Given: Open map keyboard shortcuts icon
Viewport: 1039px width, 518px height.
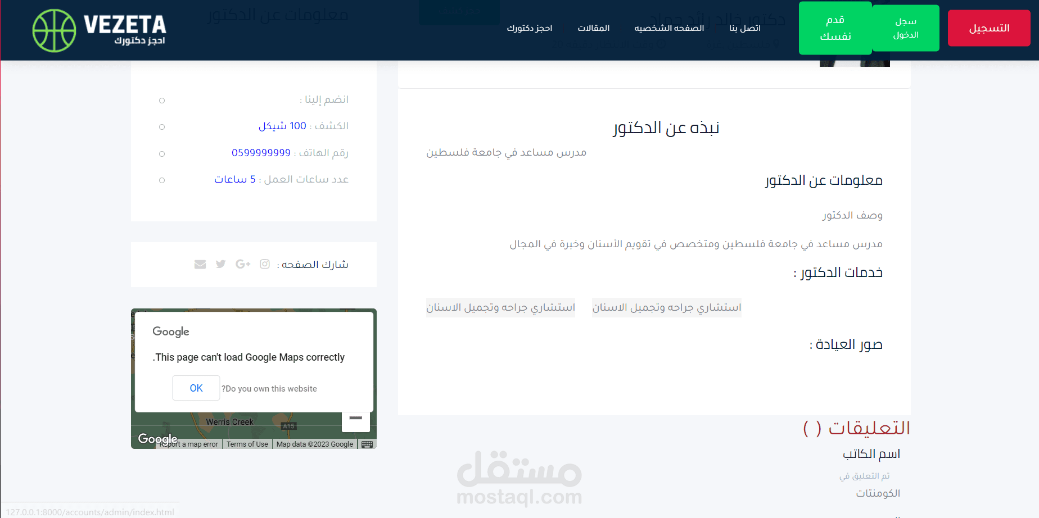Looking at the screenshot, I should pos(367,444).
